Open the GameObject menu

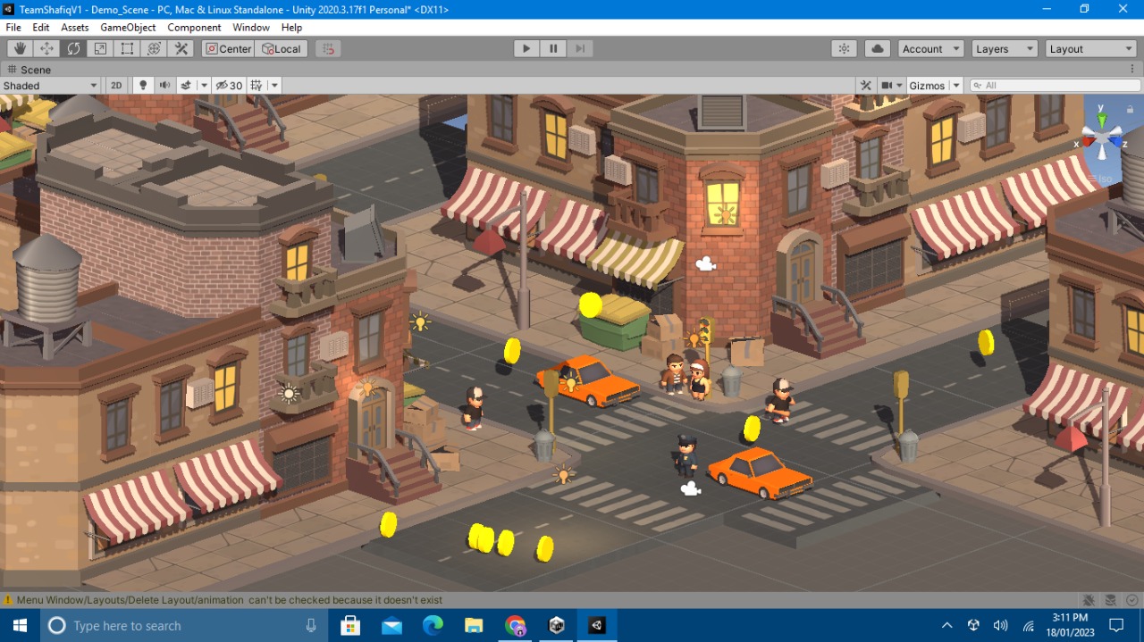128,28
